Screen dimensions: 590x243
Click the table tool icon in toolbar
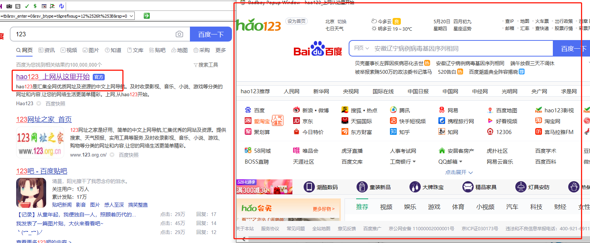44,6
